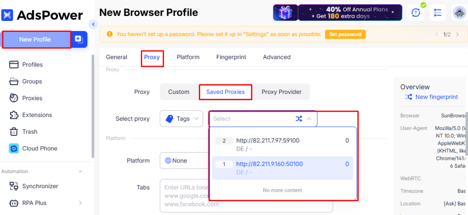Click the None platform dots icon
Viewport: 468px width, 215px height.
168,161
